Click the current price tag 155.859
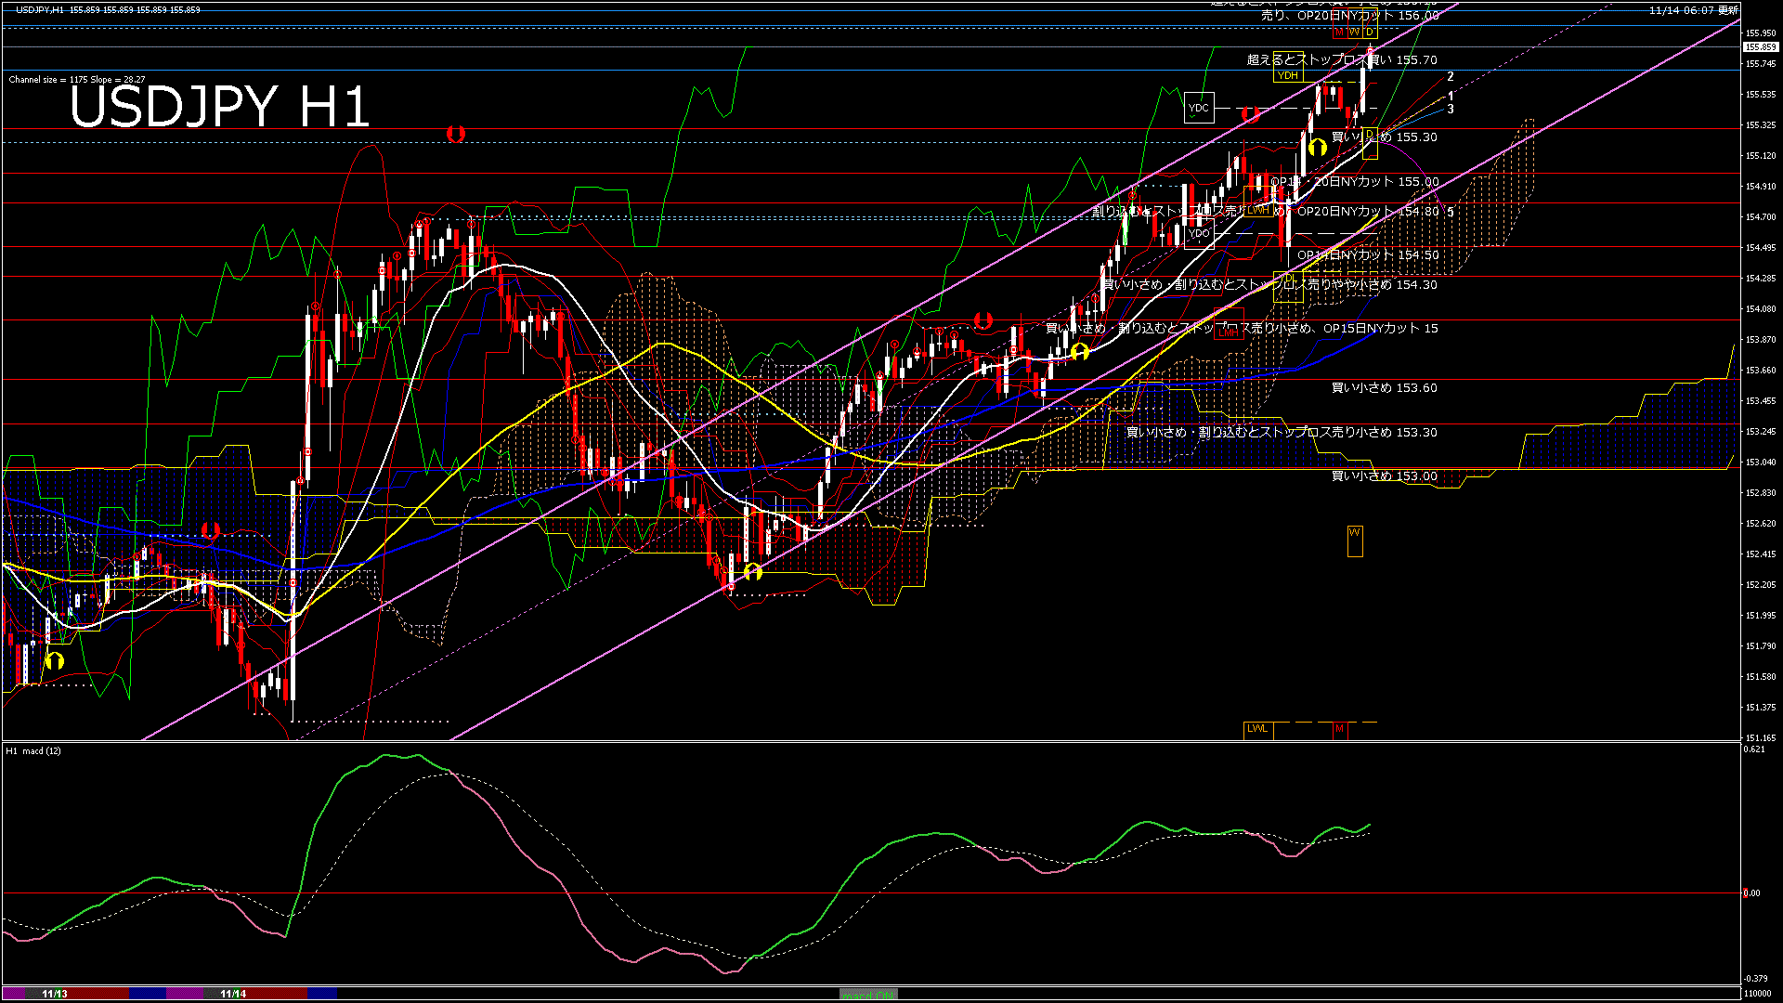1783x1003 pixels. point(1761,46)
